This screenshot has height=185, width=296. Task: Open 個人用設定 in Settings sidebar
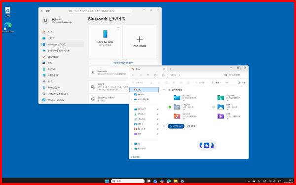(62, 57)
